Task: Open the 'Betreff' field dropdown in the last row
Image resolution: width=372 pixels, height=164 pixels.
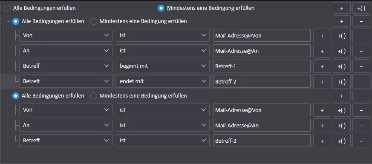Action: pos(66,141)
